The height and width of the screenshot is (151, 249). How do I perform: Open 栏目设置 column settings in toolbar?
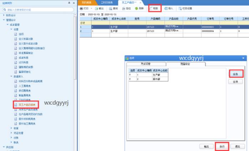[184, 8]
